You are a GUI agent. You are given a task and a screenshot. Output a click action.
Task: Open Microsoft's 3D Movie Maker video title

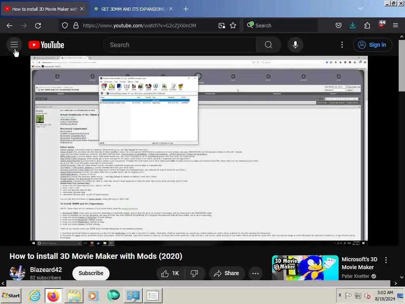pos(360,263)
